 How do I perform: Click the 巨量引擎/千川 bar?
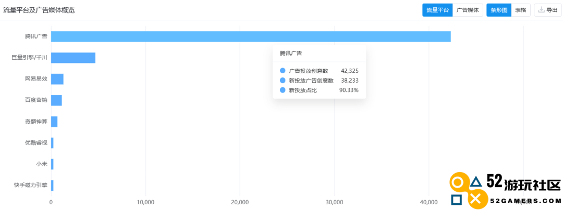click(74, 58)
